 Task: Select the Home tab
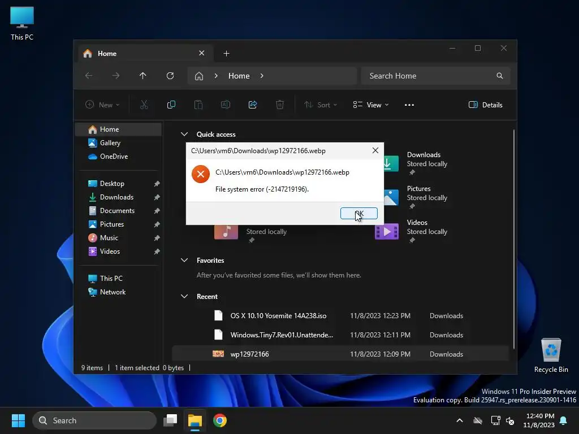click(145, 54)
